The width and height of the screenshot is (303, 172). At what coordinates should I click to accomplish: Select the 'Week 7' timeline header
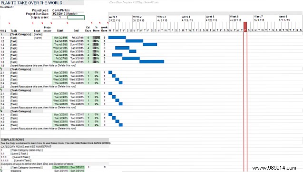[x=259, y=17]
